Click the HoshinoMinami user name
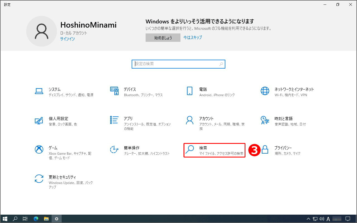 pos(88,25)
